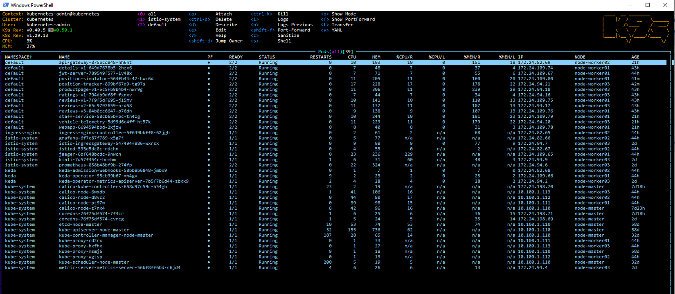Select the api-gateway-875bcd848-hh6ht pod row
This screenshot has height=294, width=675.
pos(336,63)
